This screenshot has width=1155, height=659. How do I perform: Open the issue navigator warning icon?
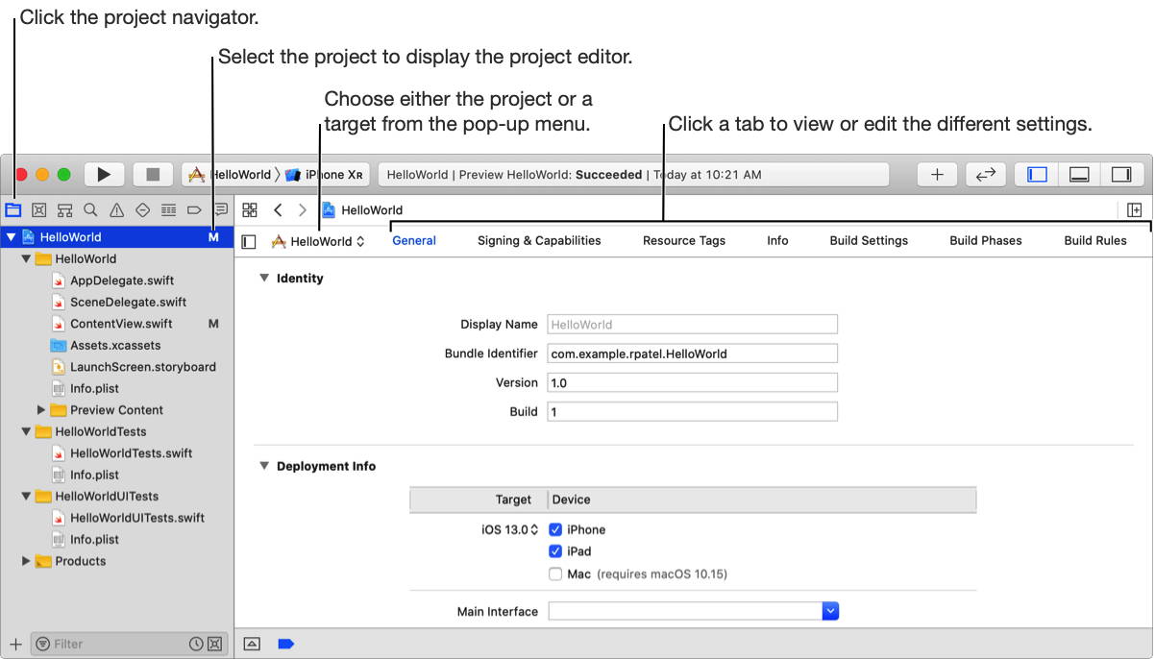(x=116, y=209)
